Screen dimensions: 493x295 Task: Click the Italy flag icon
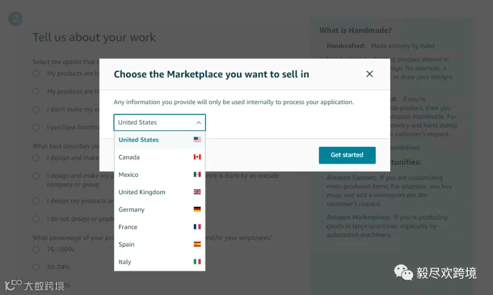[197, 262]
